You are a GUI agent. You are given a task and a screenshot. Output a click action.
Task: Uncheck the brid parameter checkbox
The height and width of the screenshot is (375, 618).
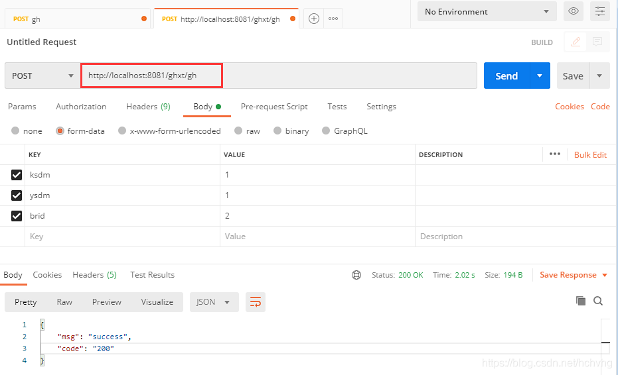coord(17,216)
